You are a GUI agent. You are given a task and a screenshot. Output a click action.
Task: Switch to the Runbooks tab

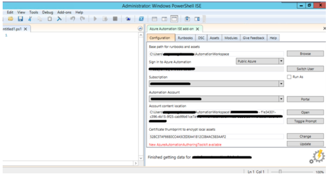(185, 38)
